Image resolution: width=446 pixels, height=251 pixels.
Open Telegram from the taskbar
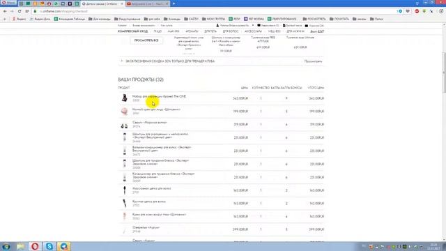click(x=63, y=246)
